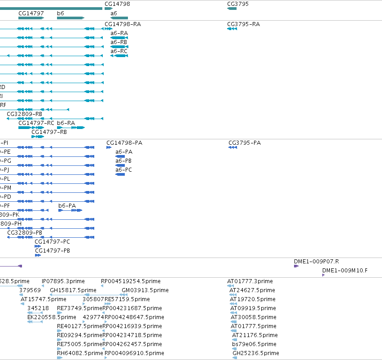Image resolution: width=382 pixels, height=360 pixels.
Task: Click the RE73749.5prime EST label
Action: point(79,308)
